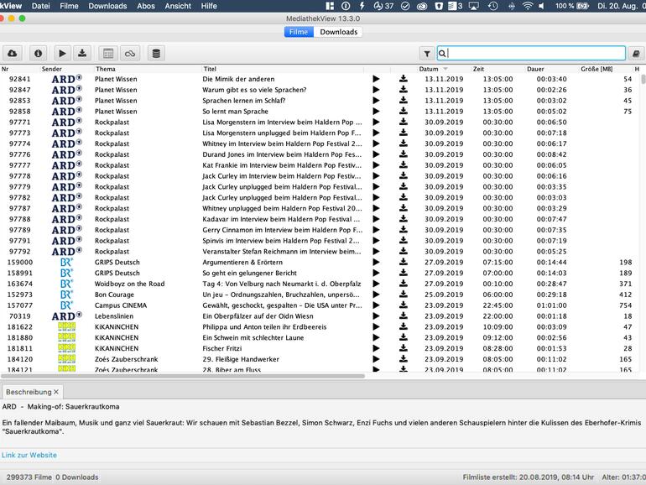Play 'Die Mimik der anderen' row
This screenshot has width=646, height=485.
376,79
